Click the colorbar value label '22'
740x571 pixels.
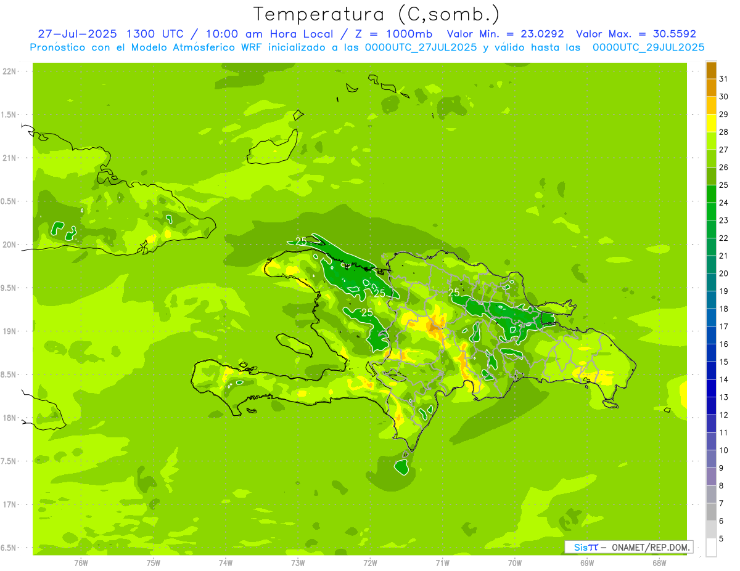[x=724, y=238]
